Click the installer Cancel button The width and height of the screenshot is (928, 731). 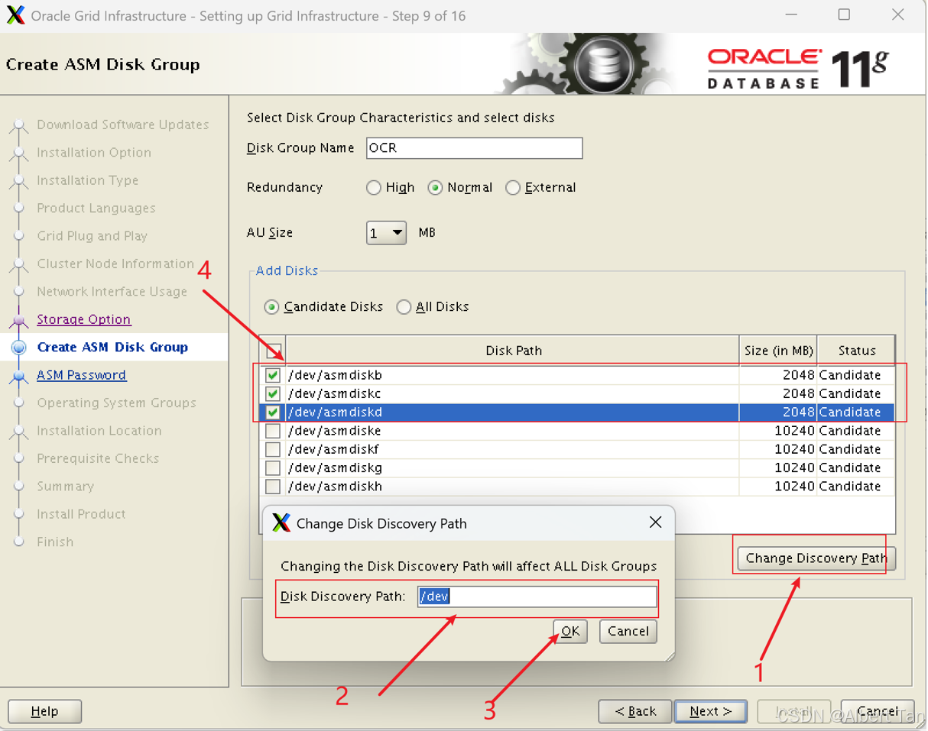pyautogui.click(x=878, y=711)
